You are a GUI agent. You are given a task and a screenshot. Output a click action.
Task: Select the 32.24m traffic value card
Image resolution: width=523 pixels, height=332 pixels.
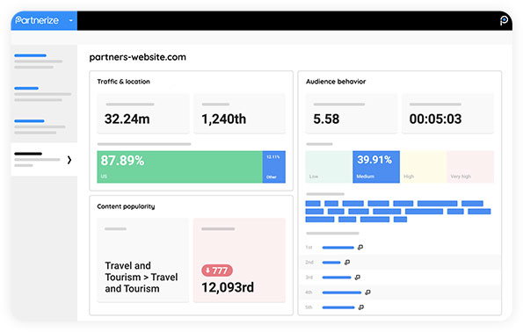[143, 113]
